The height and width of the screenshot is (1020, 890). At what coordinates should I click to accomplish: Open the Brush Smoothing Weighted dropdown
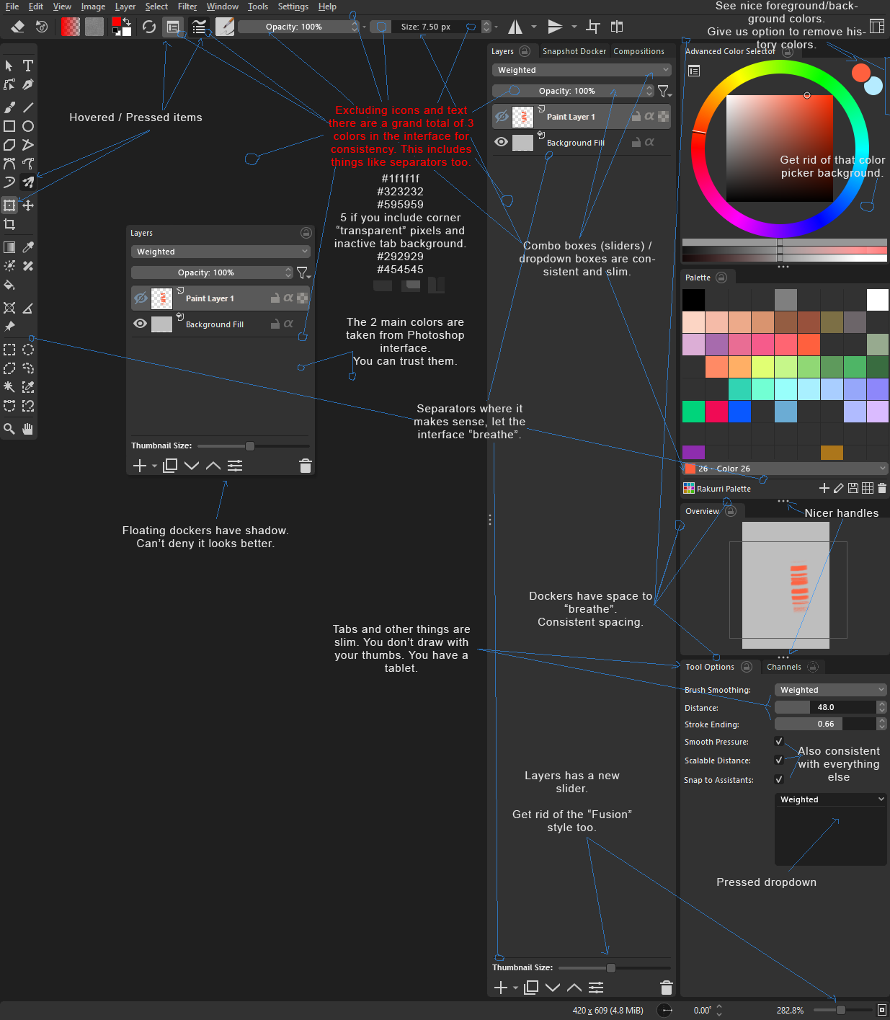tap(831, 690)
